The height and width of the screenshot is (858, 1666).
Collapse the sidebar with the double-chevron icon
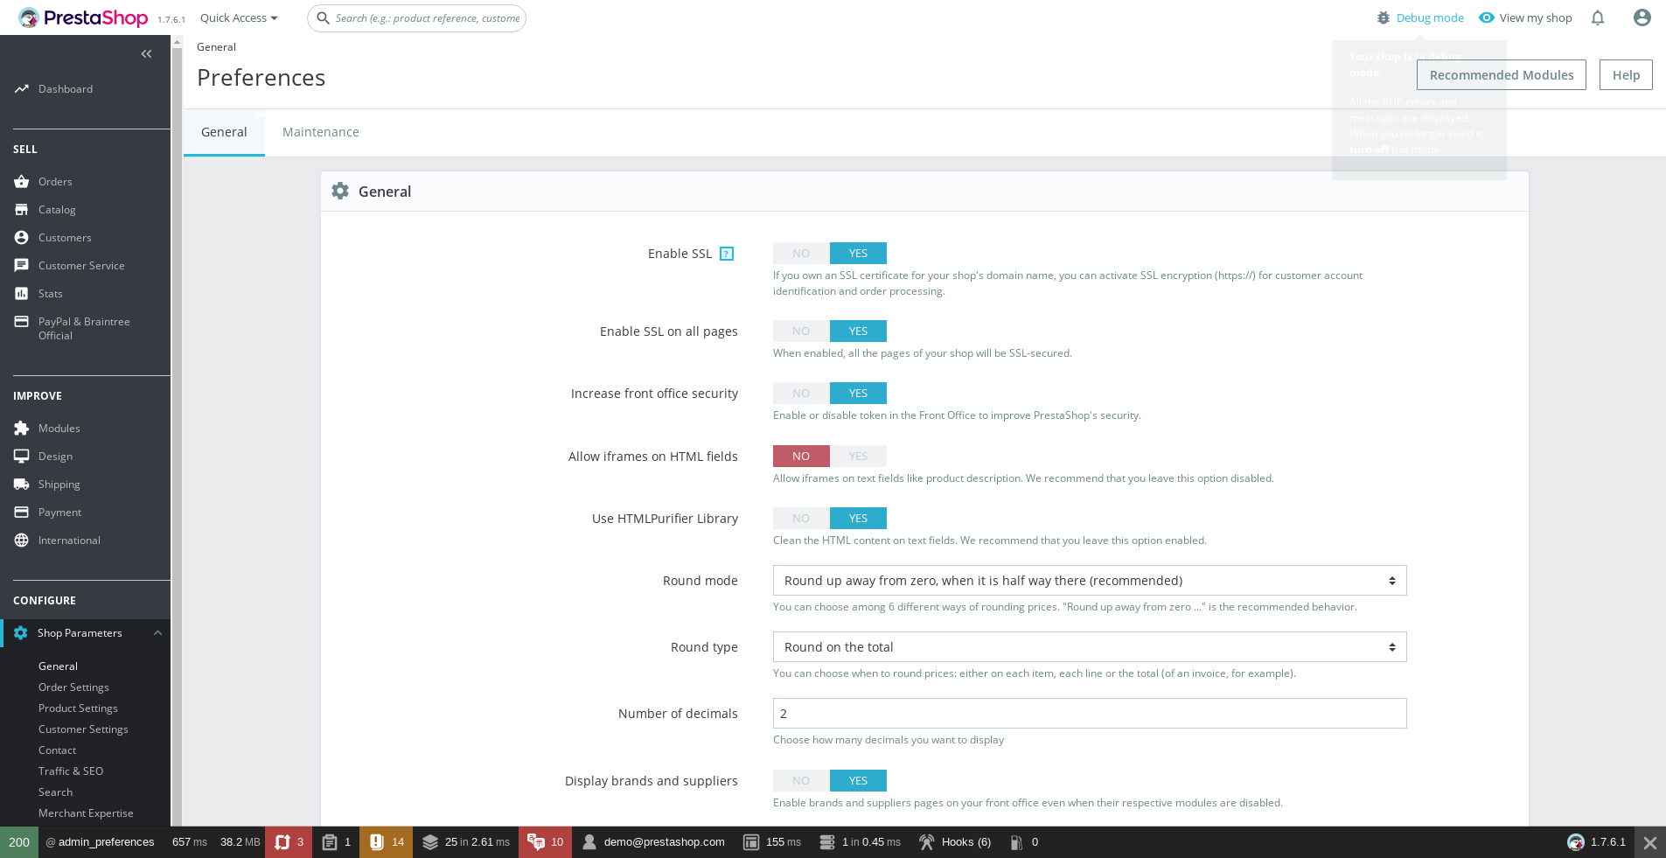click(x=146, y=54)
